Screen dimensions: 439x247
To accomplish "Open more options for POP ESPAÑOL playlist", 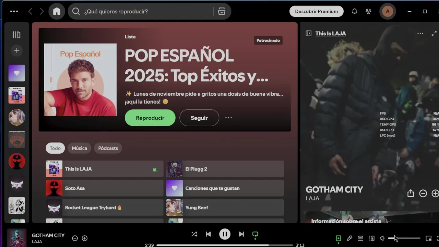I will point(228,118).
